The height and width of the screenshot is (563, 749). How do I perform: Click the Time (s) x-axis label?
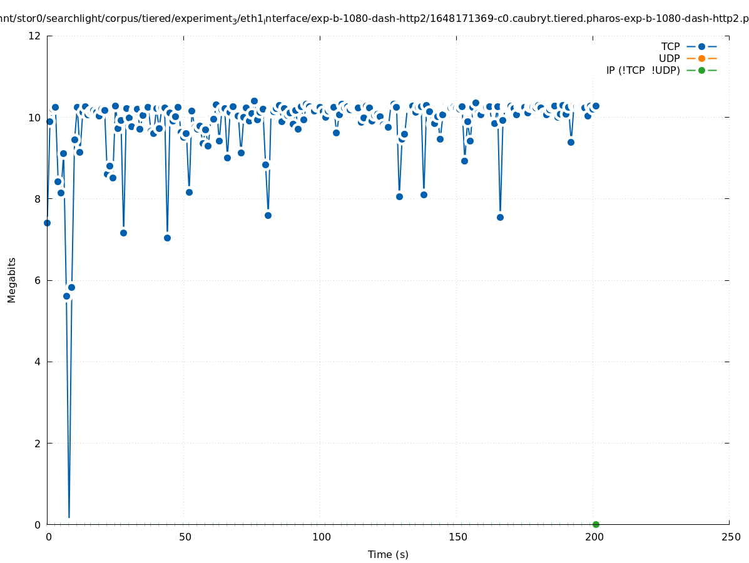tap(388, 554)
